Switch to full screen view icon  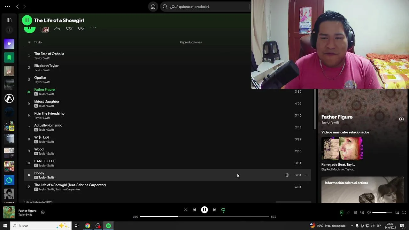pyautogui.click(x=404, y=212)
